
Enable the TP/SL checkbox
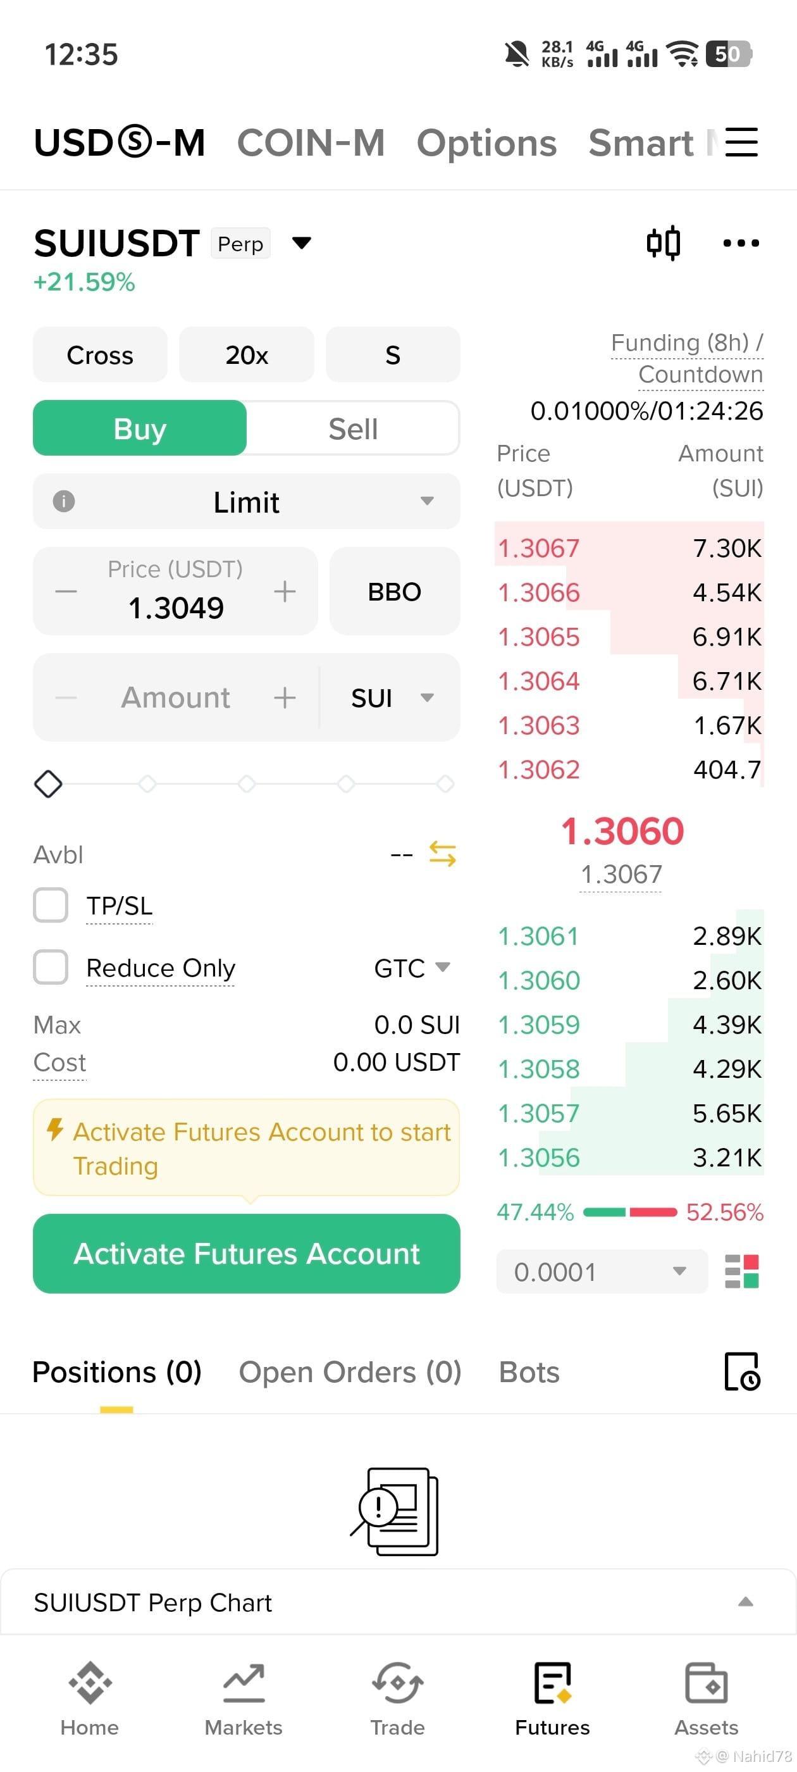(51, 904)
